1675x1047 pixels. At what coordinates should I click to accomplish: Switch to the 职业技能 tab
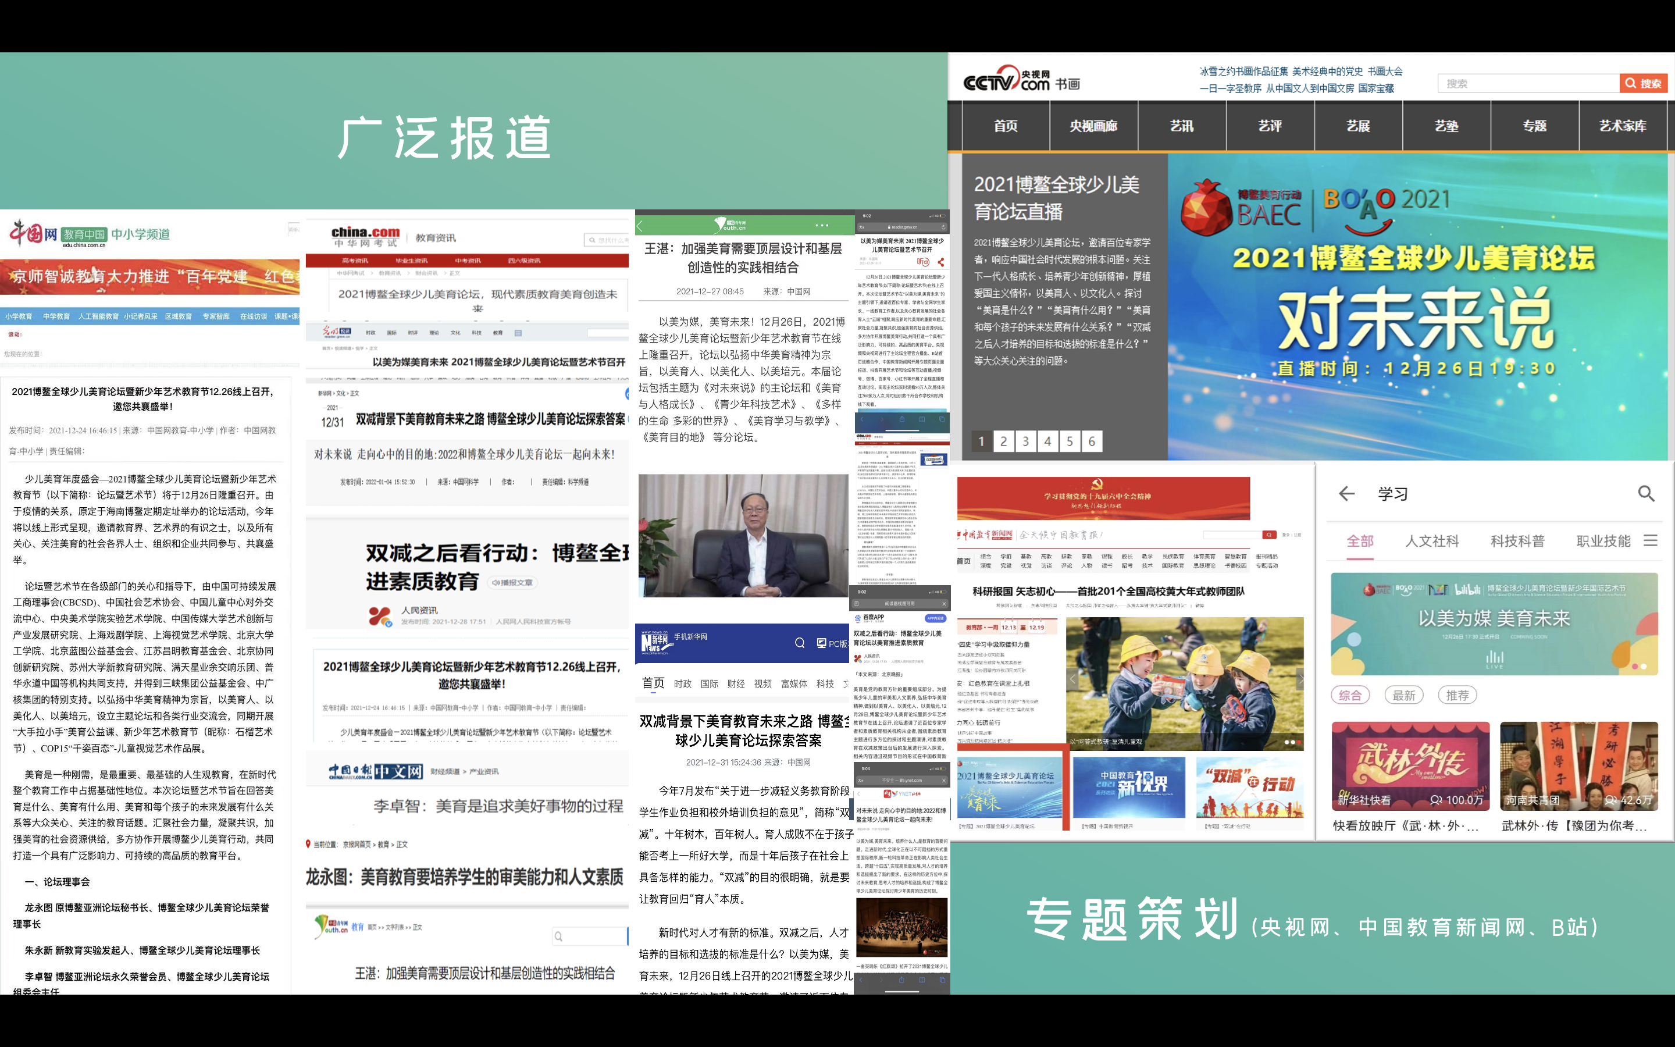point(1603,542)
